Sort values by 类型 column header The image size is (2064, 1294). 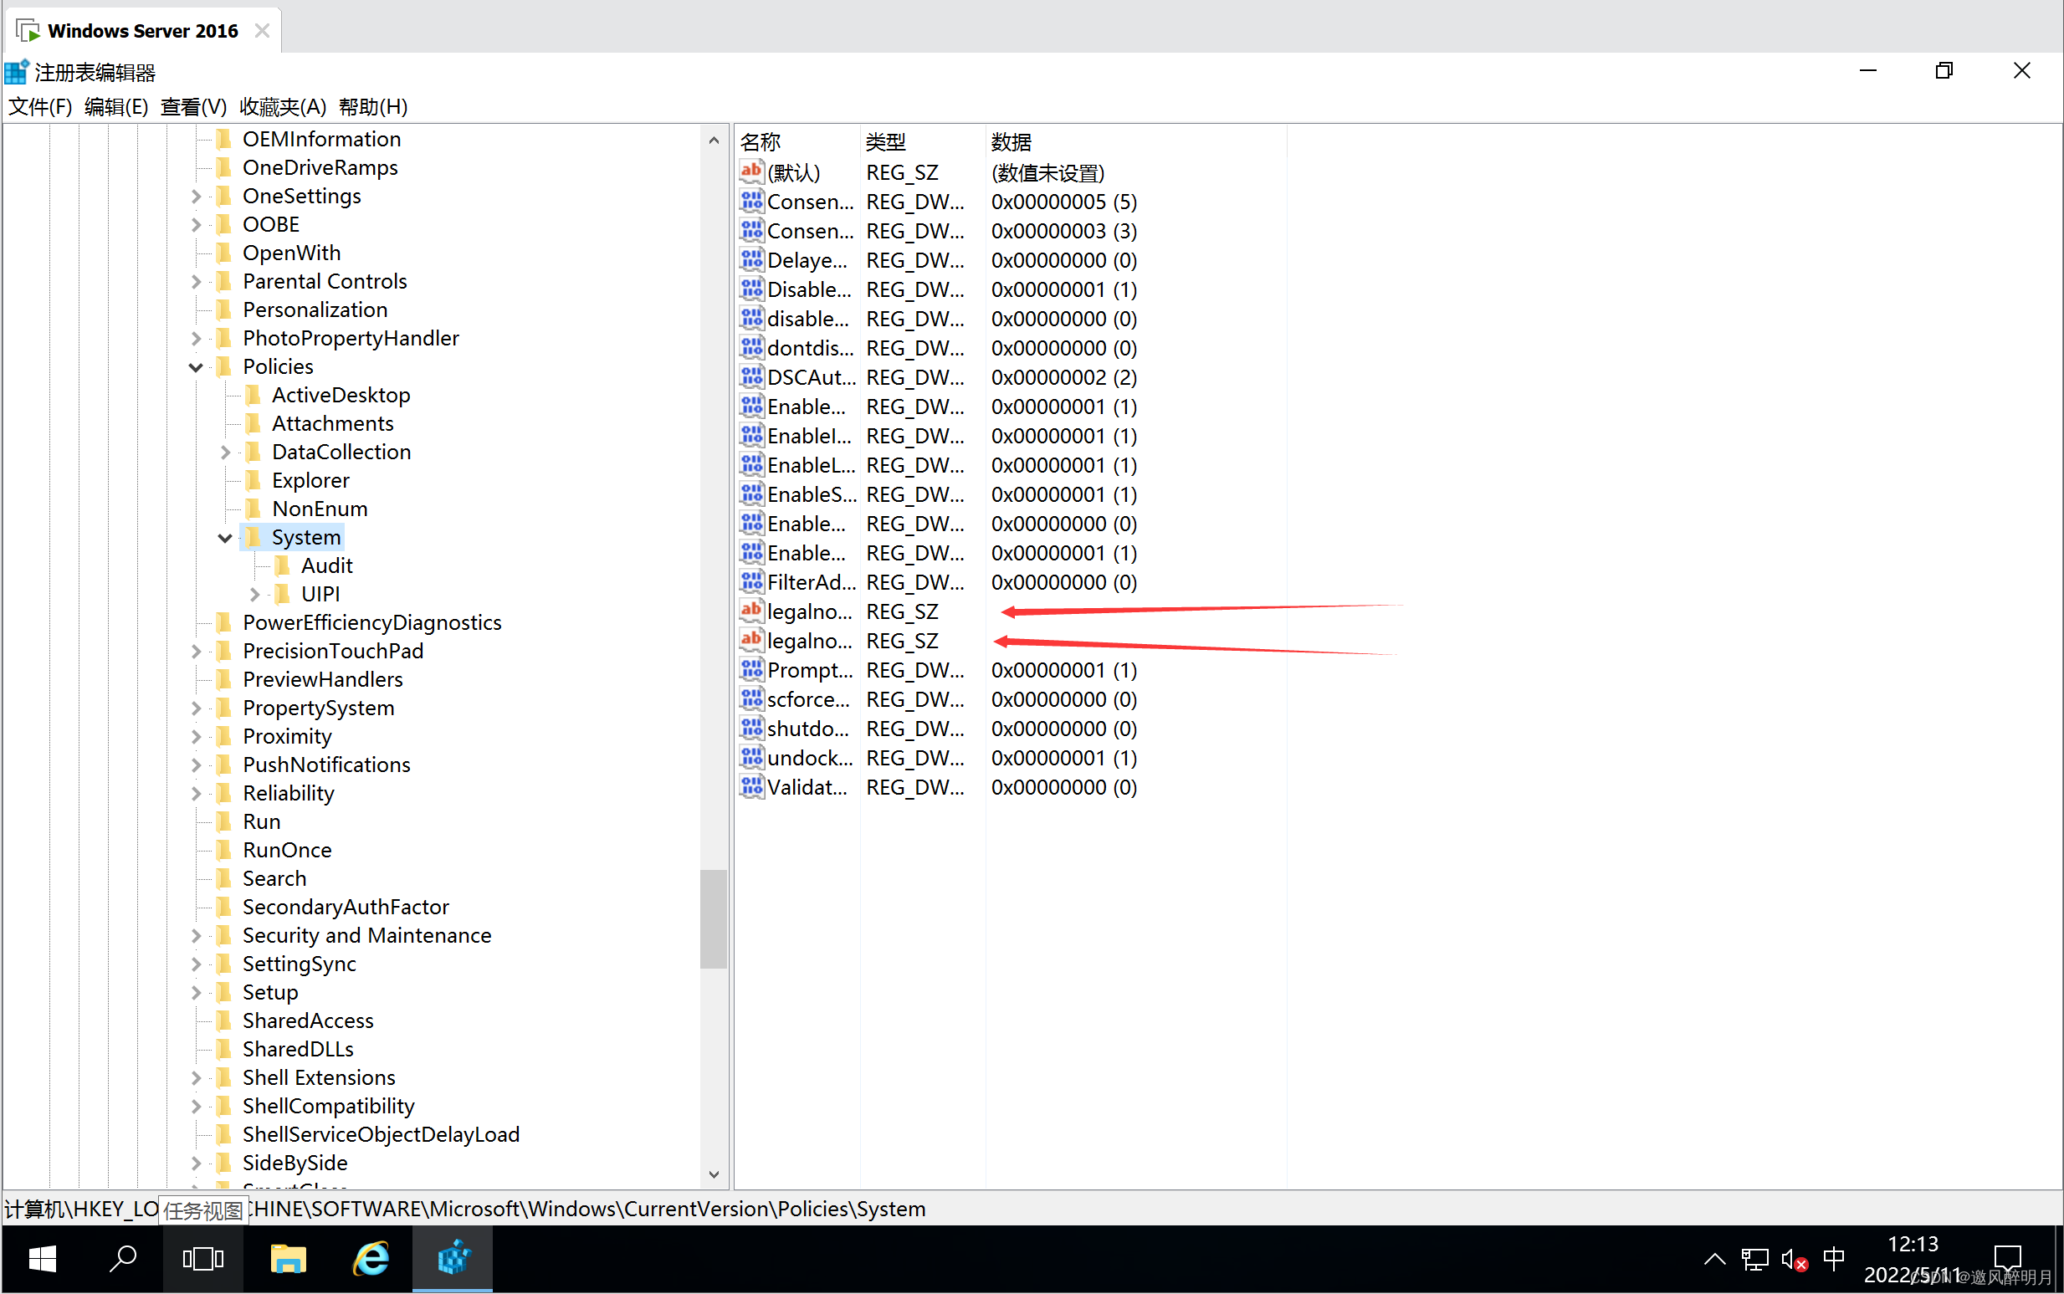click(922, 142)
